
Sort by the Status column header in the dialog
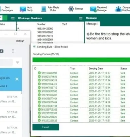click(123, 68)
